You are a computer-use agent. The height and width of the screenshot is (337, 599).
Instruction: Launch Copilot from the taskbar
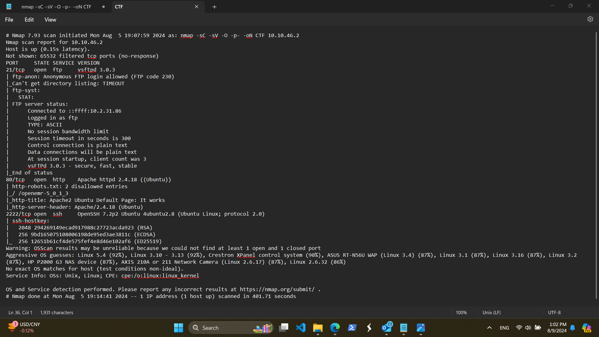tap(587, 328)
